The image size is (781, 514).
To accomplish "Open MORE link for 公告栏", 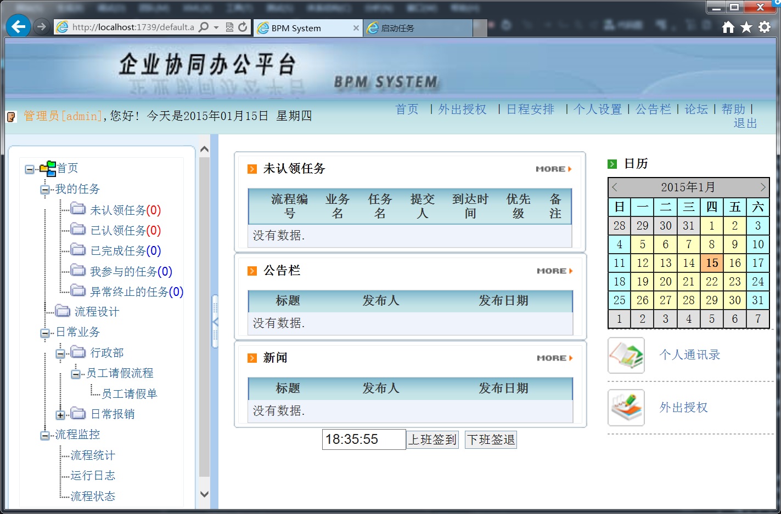I will [554, 271].
